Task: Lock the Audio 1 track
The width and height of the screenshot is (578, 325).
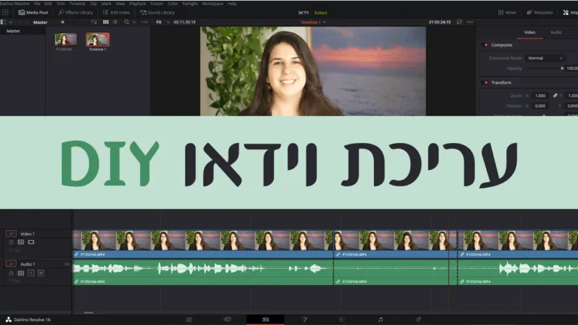Action: 11,273
